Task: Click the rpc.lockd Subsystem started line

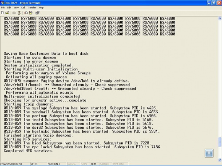Action: tap(83, 147)
